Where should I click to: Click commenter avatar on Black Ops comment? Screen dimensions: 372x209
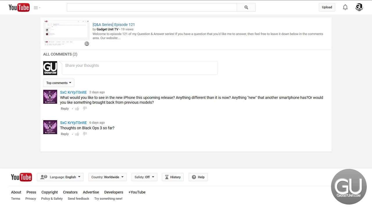[50, 127]
